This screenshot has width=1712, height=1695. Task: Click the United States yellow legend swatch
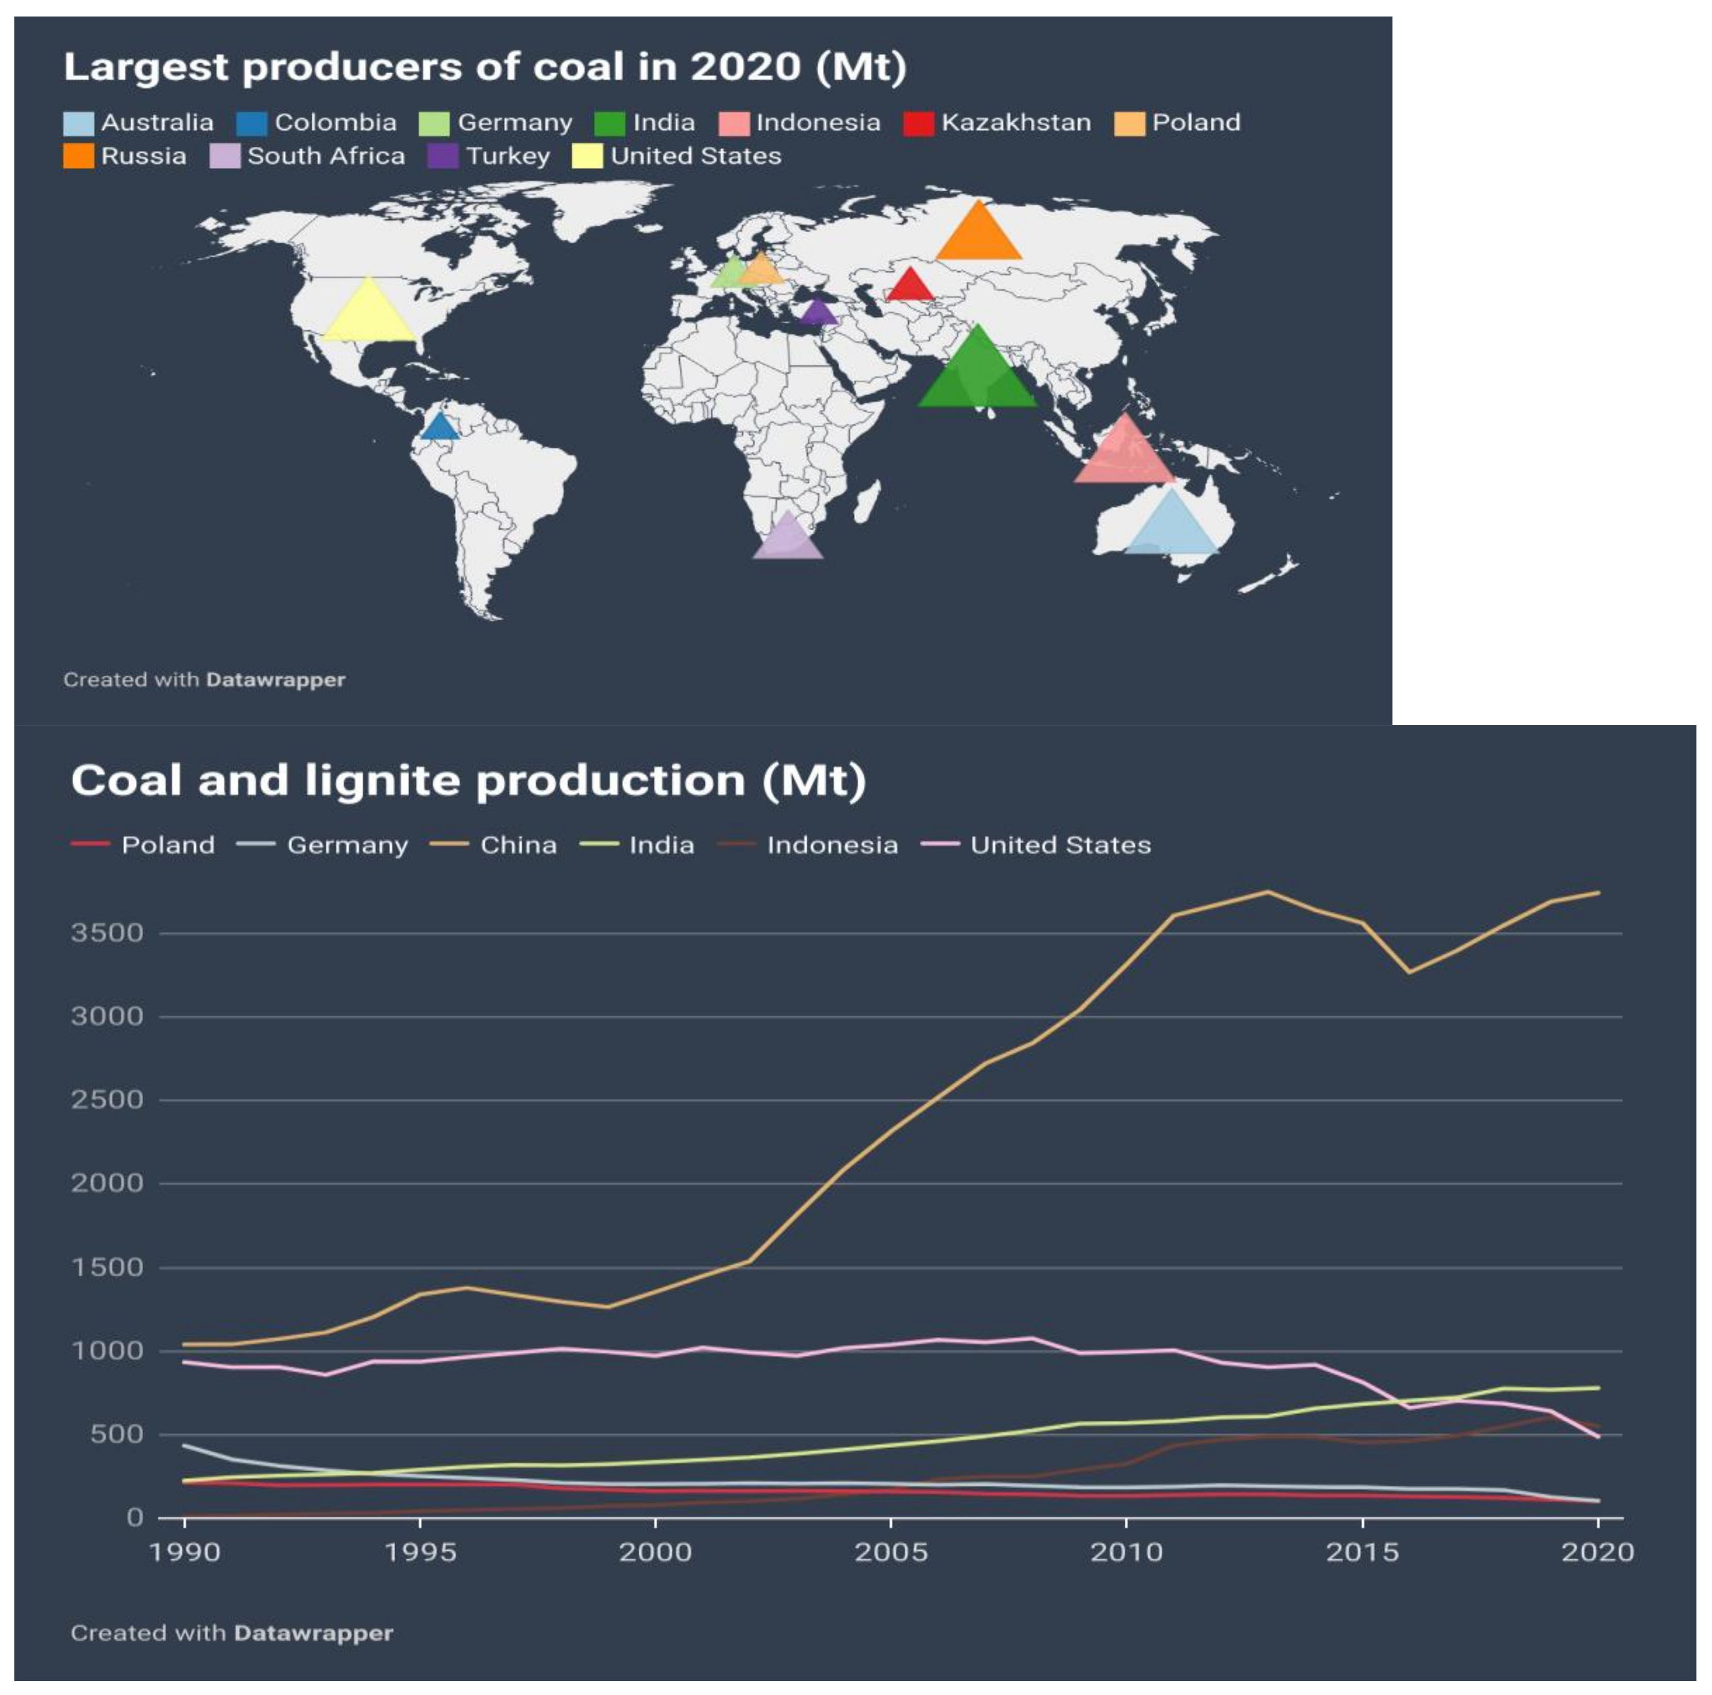[587, 157]
